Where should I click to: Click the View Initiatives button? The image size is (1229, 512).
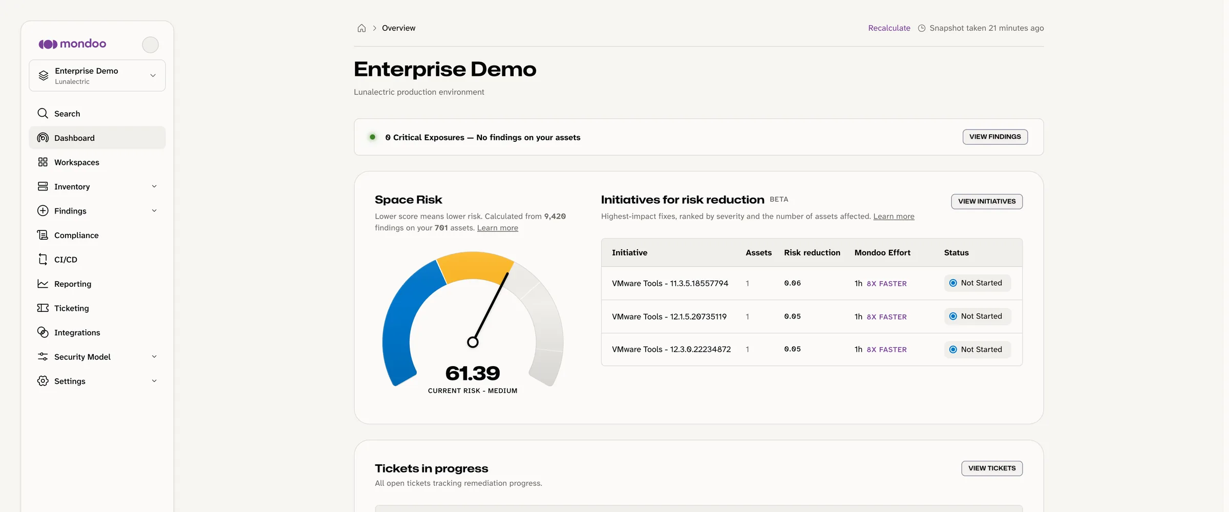[987, 201]
